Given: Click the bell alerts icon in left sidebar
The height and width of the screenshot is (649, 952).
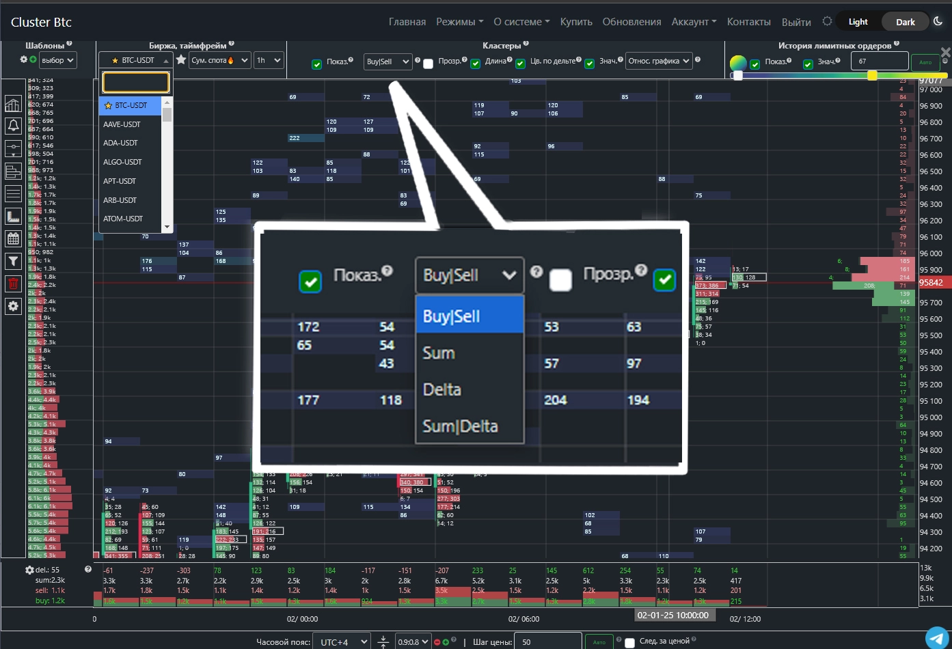Looking at the screenshot, I should tap(13, 126).
